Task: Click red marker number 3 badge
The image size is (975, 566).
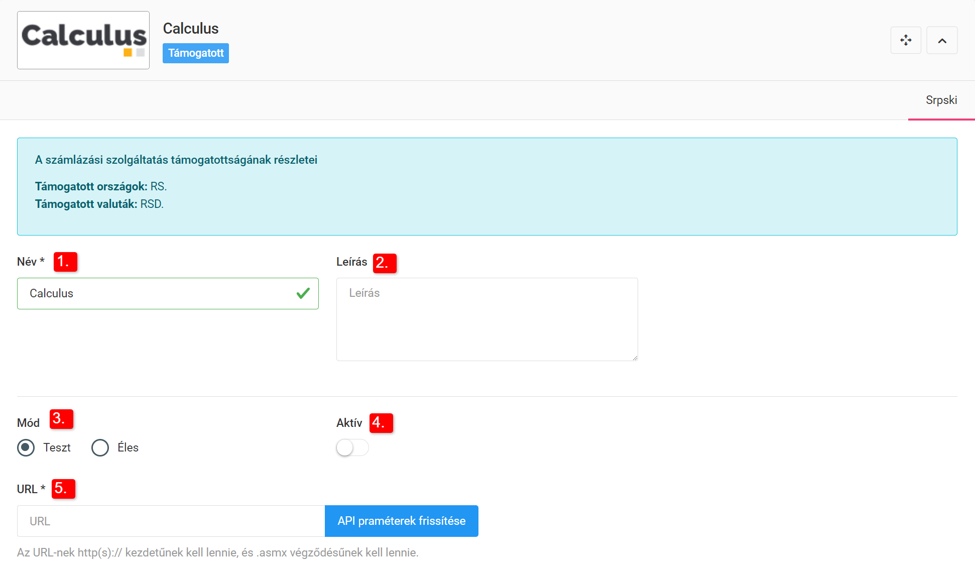Action: [61, 419]
